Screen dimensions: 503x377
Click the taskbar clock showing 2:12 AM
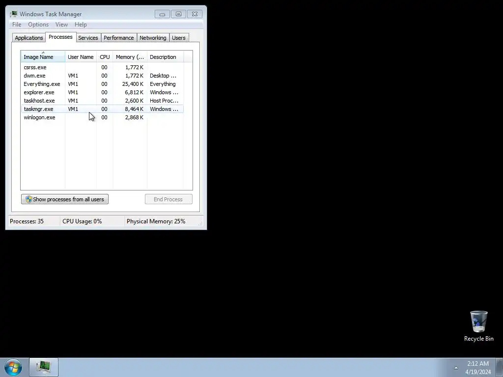[x=478, y=364]
